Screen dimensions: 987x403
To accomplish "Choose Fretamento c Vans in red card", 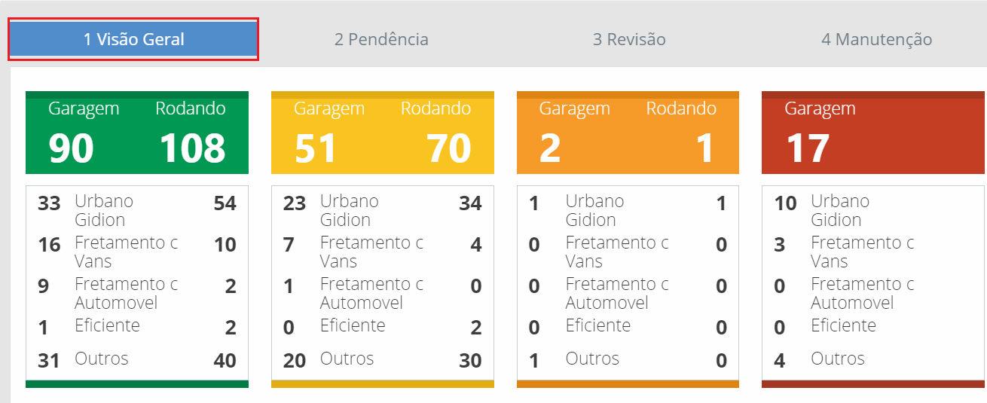I will click(x=862, y=252).
